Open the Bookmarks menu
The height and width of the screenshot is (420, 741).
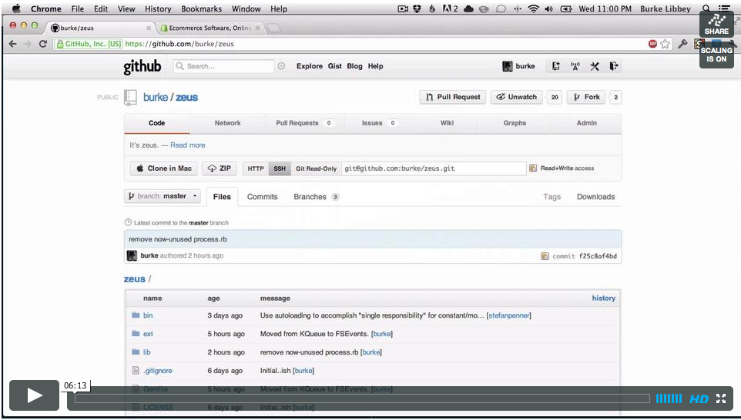201,8
